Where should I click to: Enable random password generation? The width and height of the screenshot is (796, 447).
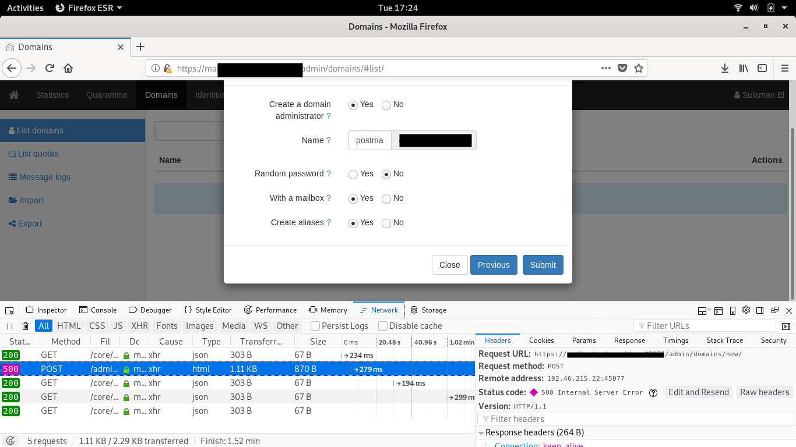click(x=353, y=174)
